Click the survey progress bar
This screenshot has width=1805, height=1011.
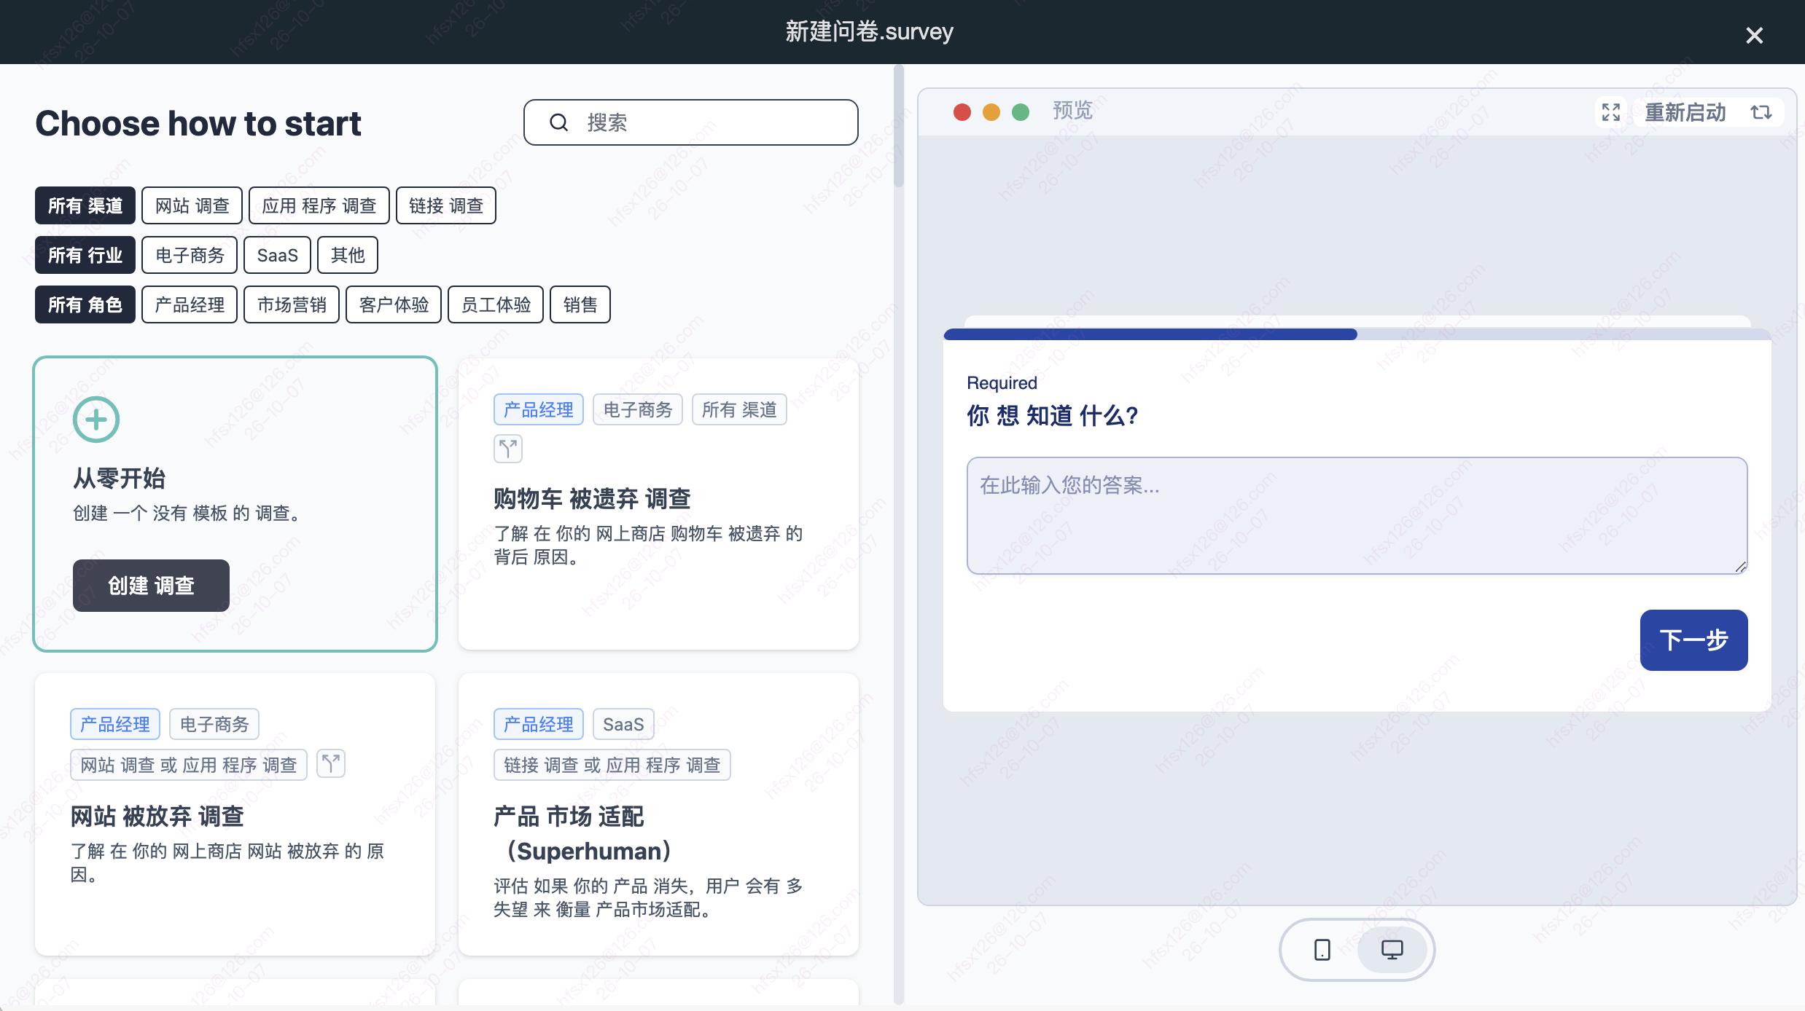click(1357, 334)
